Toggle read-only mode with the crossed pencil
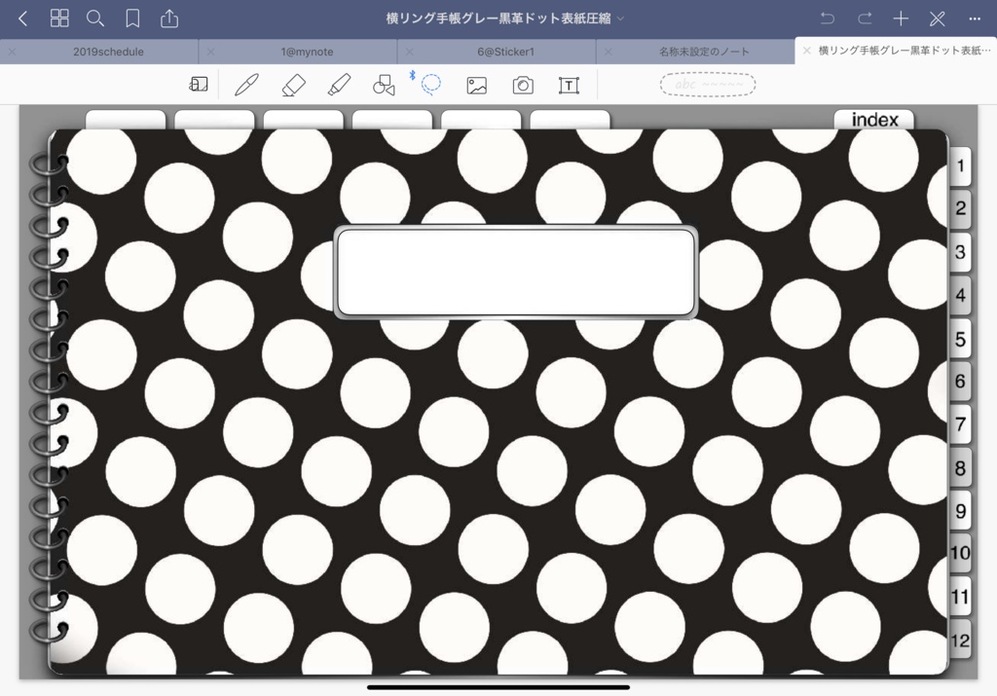 click(x=937, y=17)
